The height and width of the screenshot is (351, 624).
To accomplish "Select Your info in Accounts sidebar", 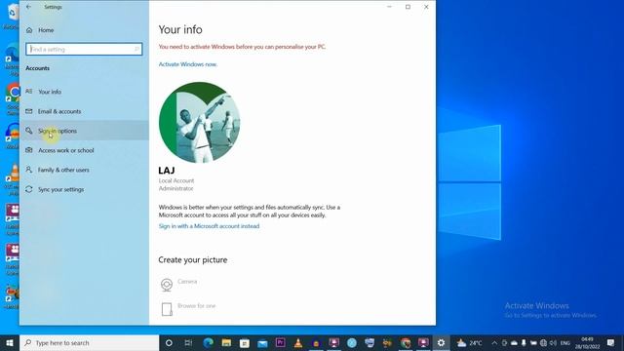I will (x=84, y=92).
